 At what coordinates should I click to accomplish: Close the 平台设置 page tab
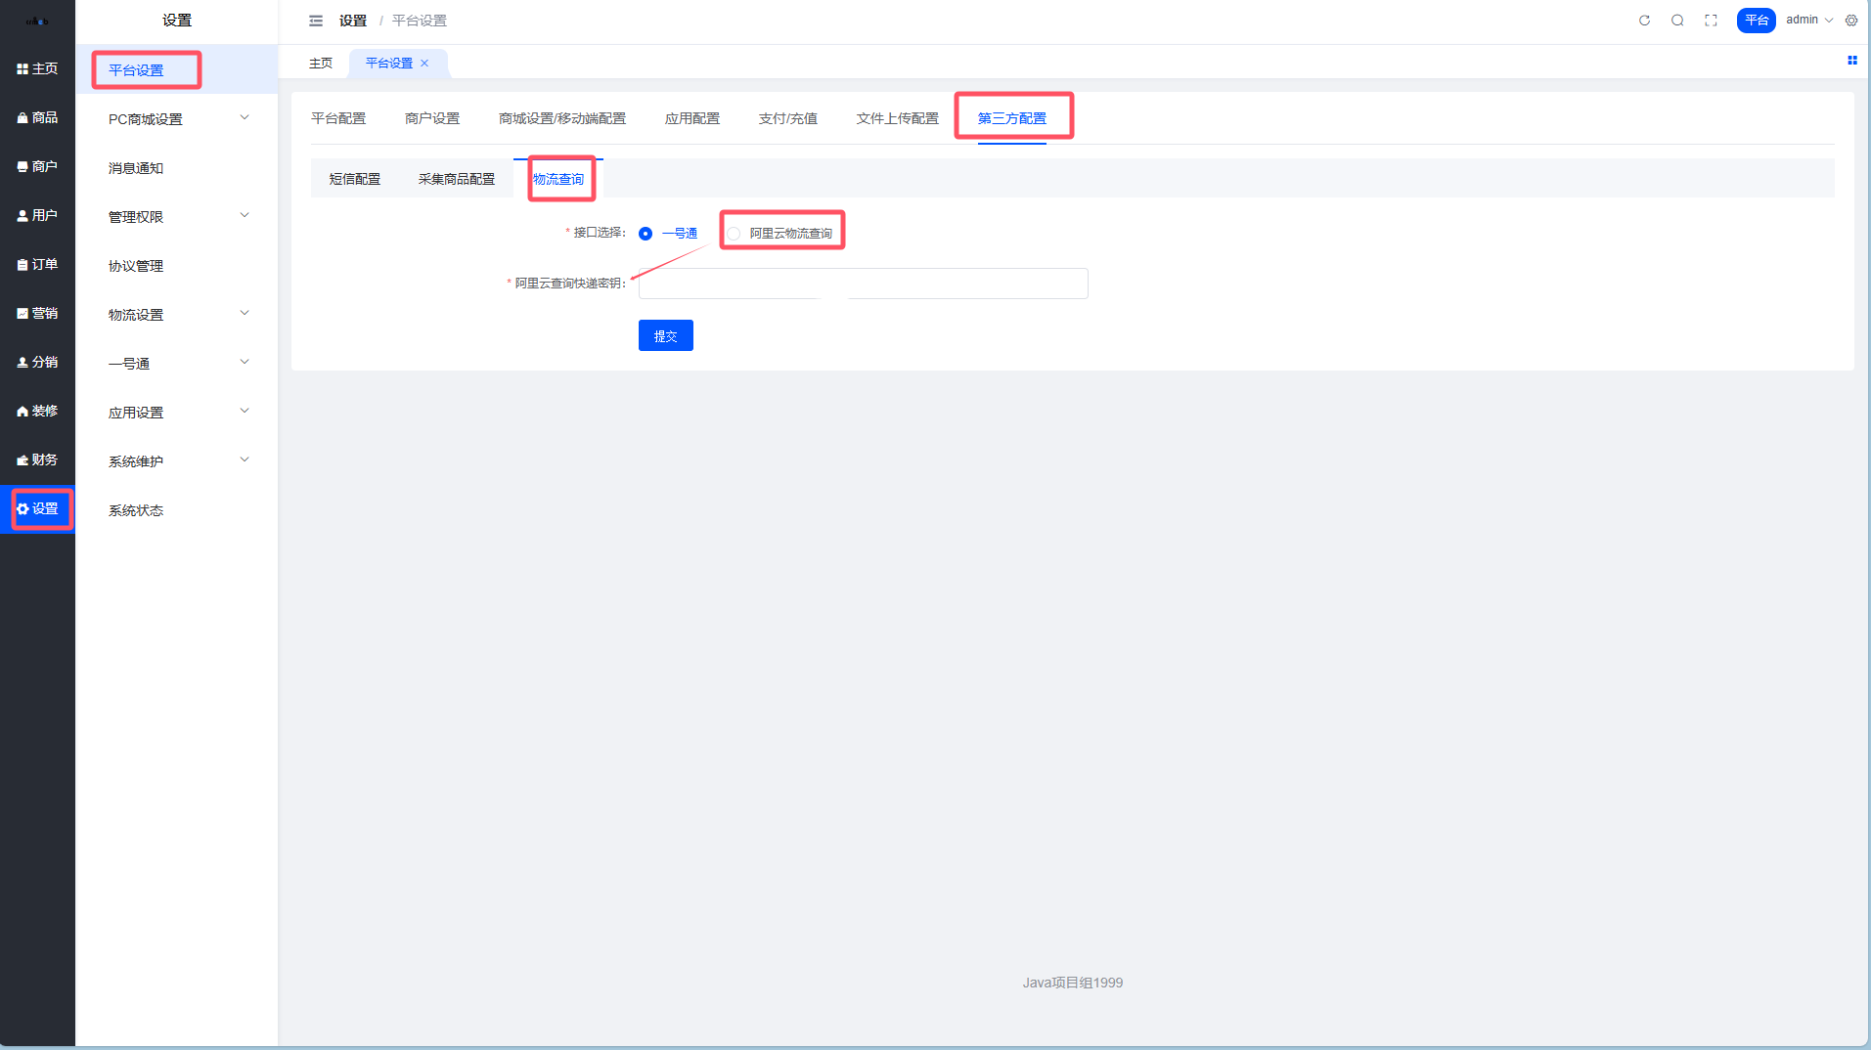(x=424, y=64)
